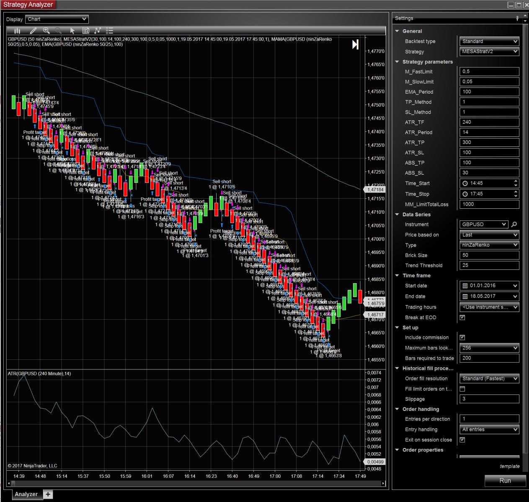
Task: Open the data box document-search icon
Action: pyautogui.click(x=85, y=31)
